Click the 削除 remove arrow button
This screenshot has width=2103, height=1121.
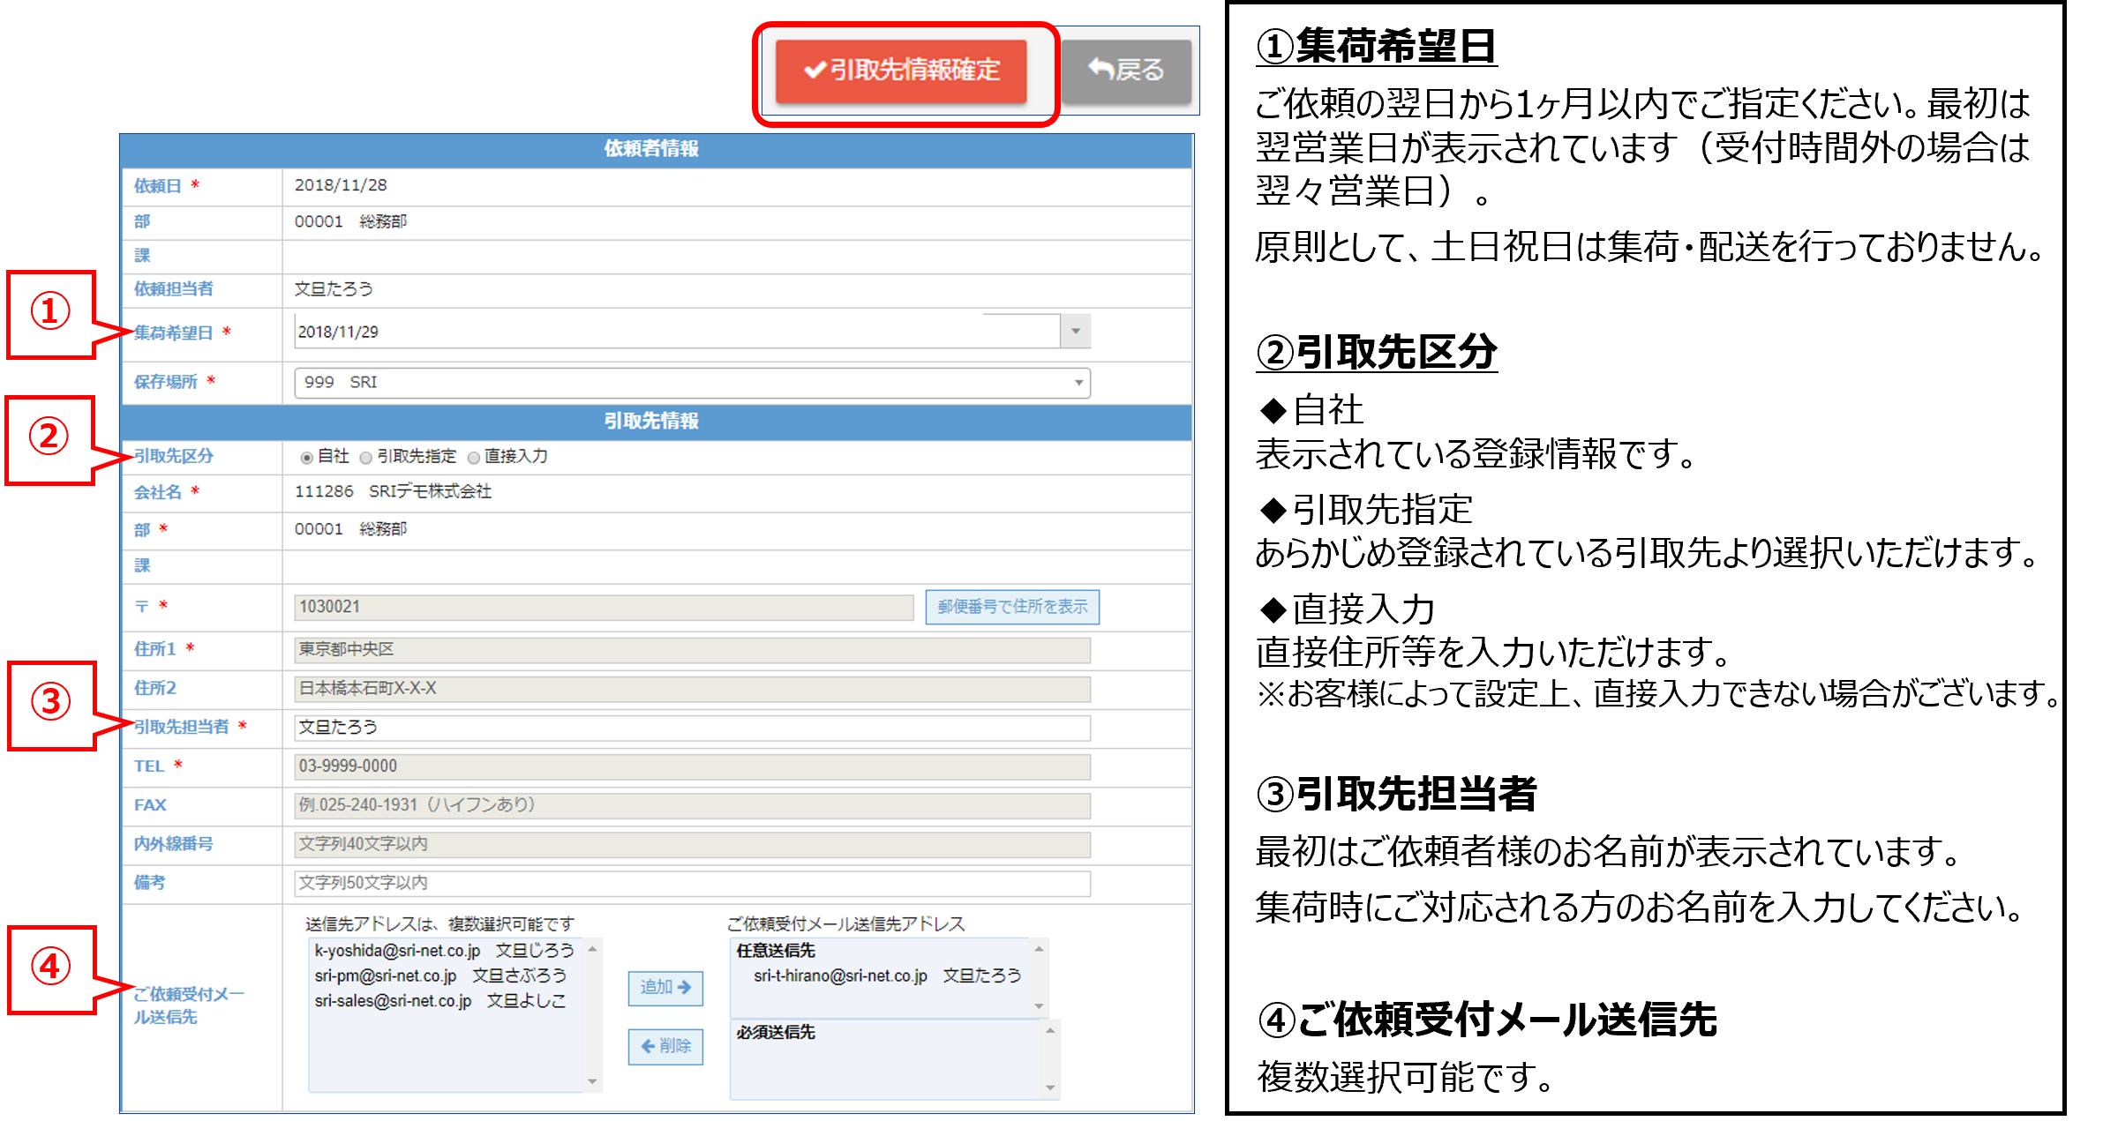[665, 1046]
